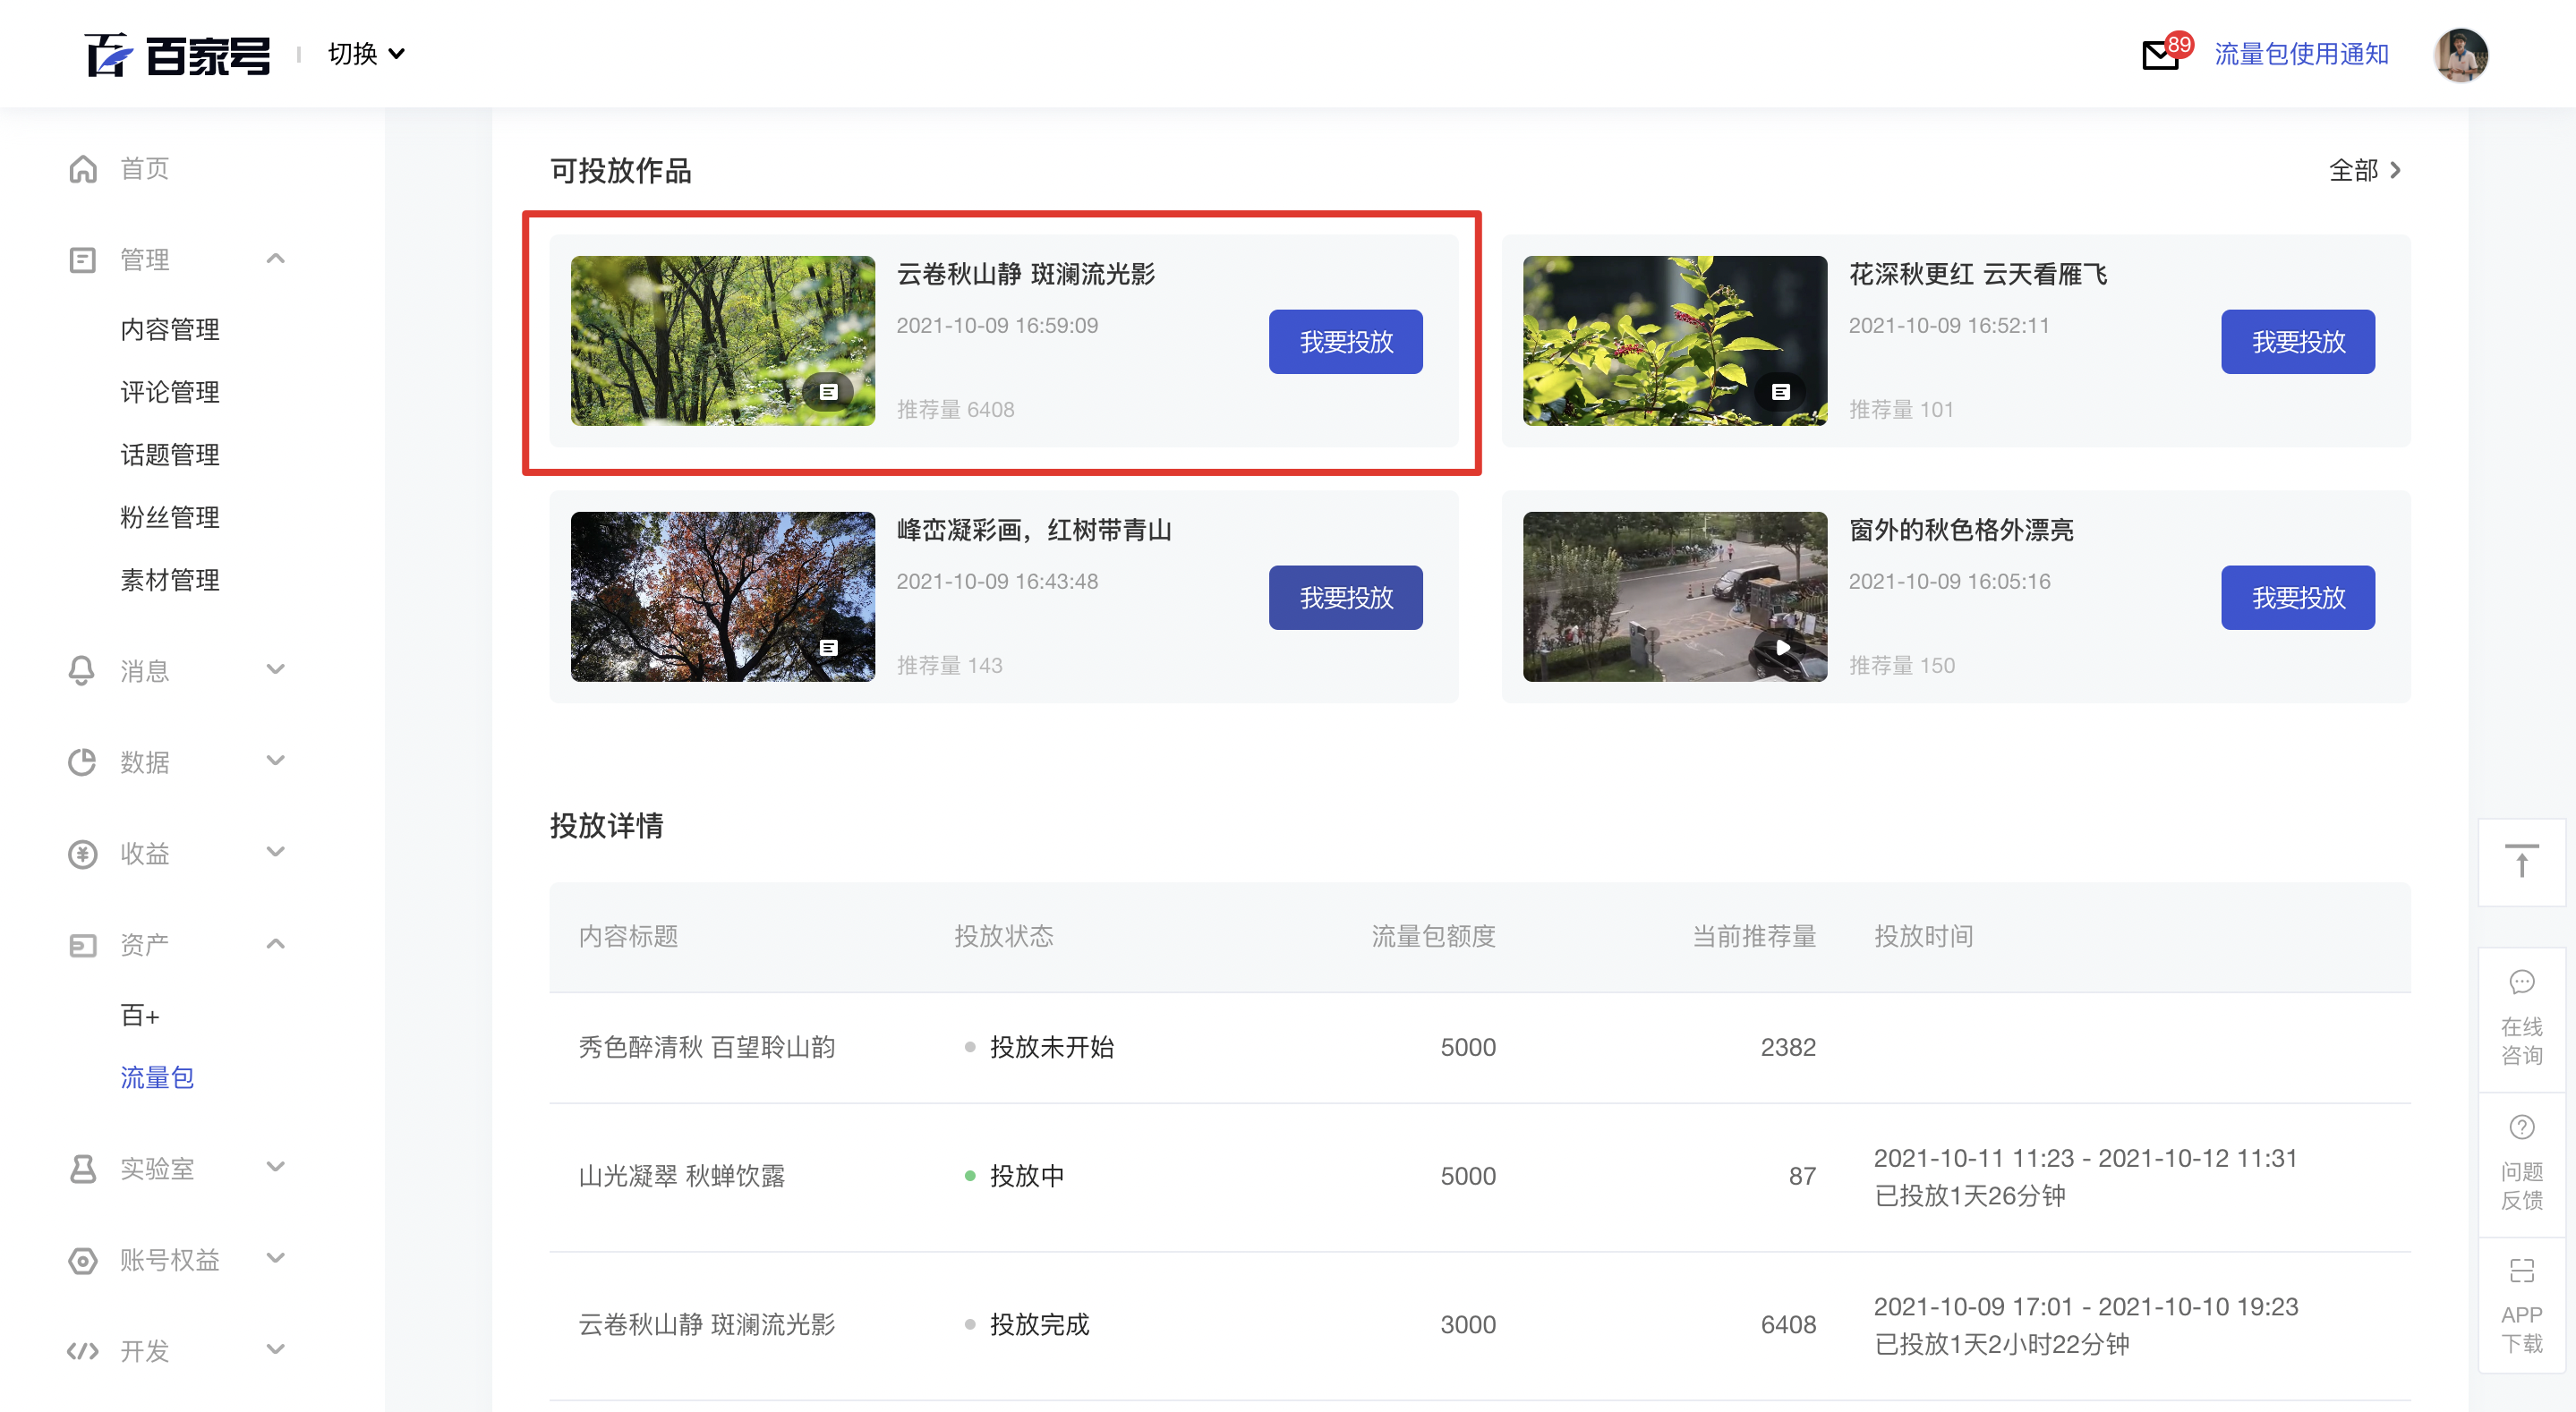Screen dimensions: 2576x1412
Task: Collapse the 资产 menu chevron
Action: [x=276, y=944]
